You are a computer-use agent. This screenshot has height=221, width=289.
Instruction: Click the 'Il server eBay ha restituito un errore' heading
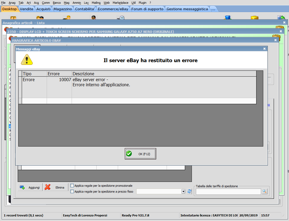pyautogui.click(x=150, y=60)
